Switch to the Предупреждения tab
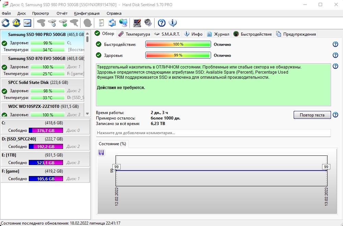343x226 pixels. pyautogui.click(x=296, y=34)
